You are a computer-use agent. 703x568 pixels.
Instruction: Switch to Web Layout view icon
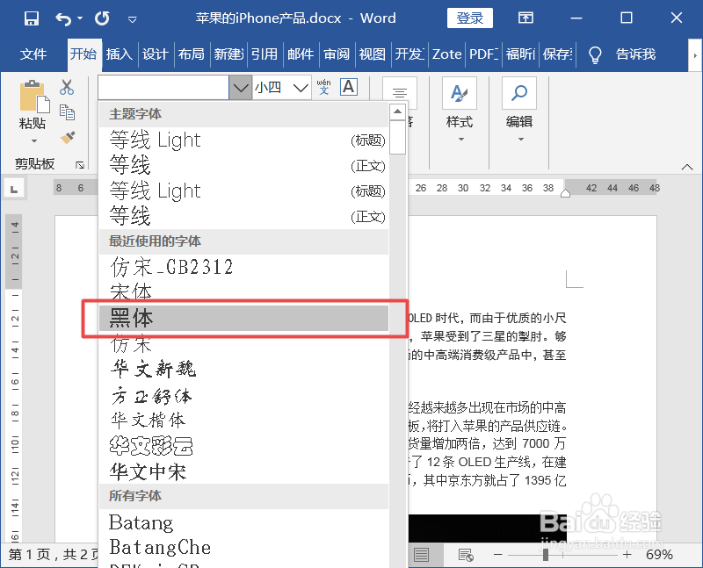467,555
